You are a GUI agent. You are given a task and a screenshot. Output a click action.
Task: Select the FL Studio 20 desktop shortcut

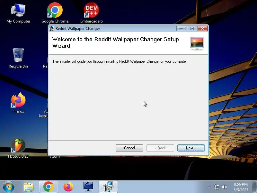pyautogui.click(x=18, y=148)
